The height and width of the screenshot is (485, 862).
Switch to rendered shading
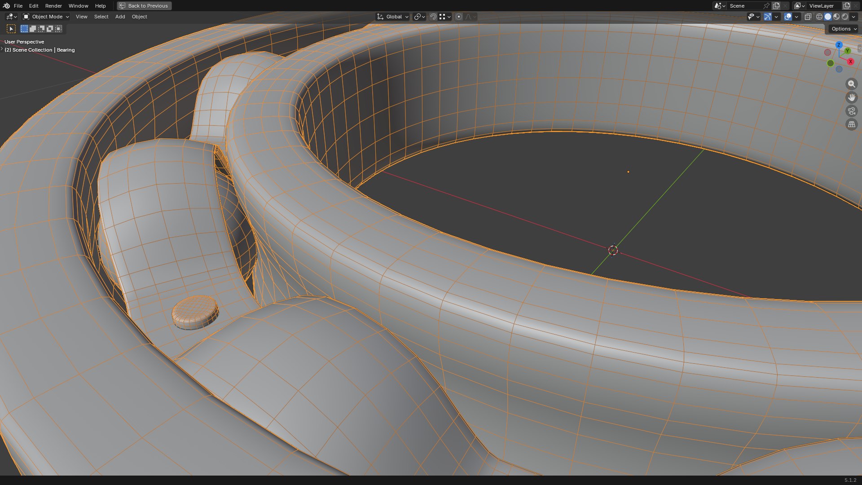(x=845, y=17)
